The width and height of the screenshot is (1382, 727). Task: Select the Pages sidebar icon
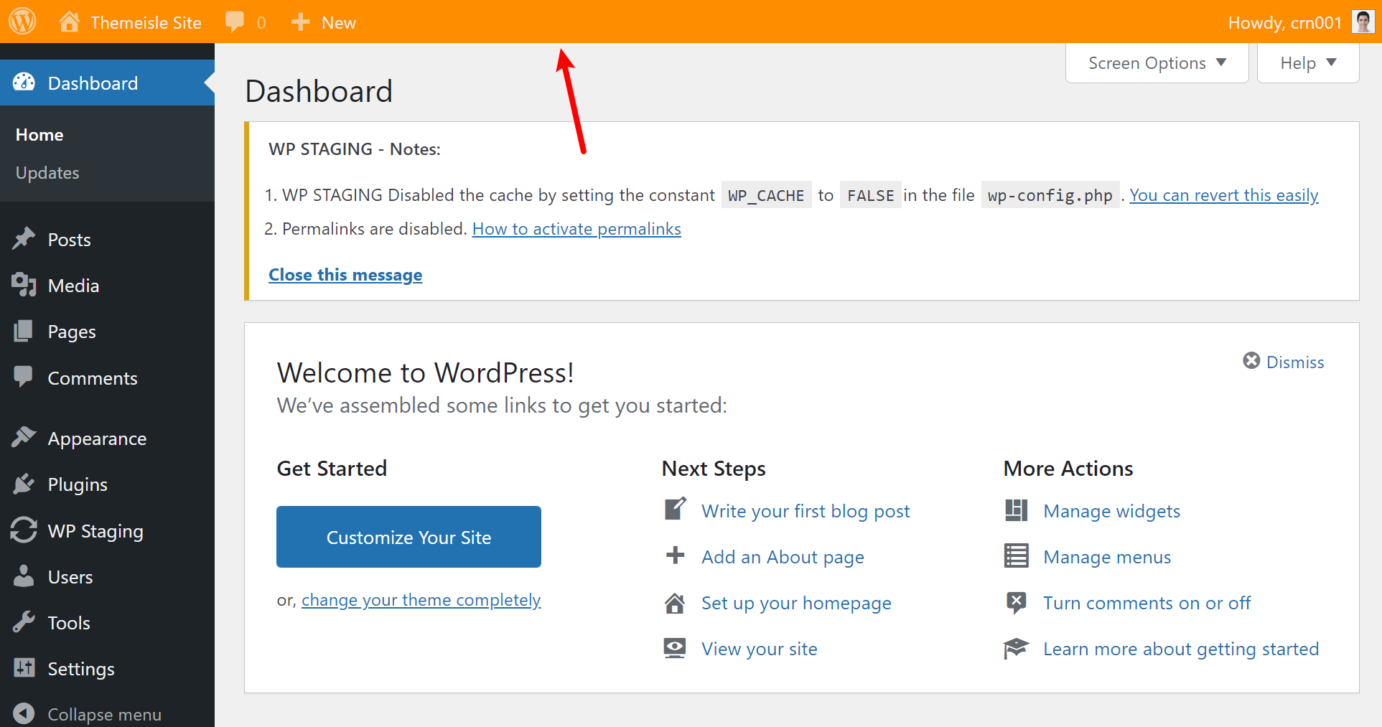coord(24,331)
